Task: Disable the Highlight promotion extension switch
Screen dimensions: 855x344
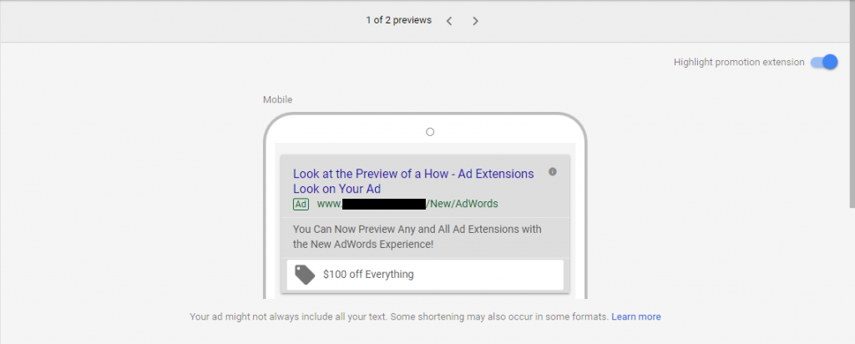Action: (824, 62)
